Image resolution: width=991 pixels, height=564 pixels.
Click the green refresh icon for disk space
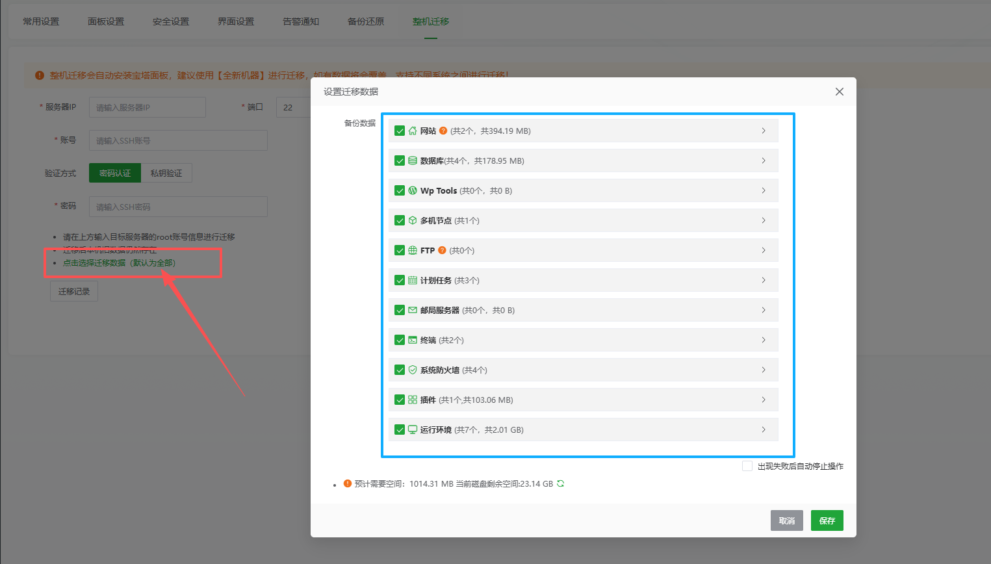pos(560,483)
